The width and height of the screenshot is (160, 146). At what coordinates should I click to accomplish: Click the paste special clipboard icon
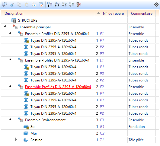pos(41,5)
